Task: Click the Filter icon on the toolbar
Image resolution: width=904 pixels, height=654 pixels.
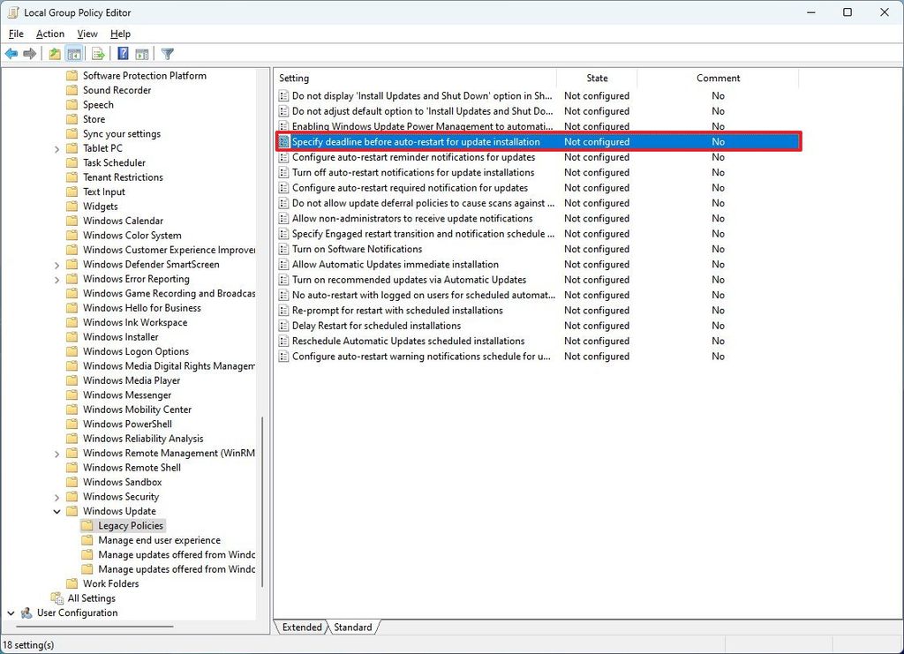Action: coord(166,53)
